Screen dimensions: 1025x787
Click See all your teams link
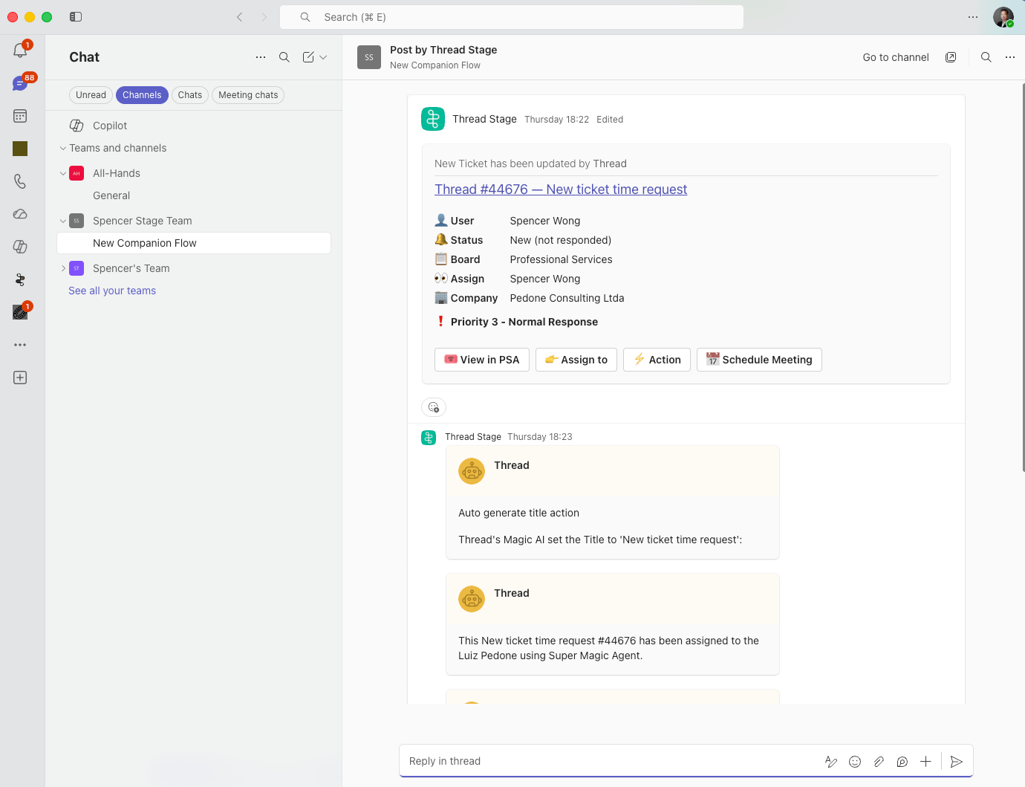point(112,291)
